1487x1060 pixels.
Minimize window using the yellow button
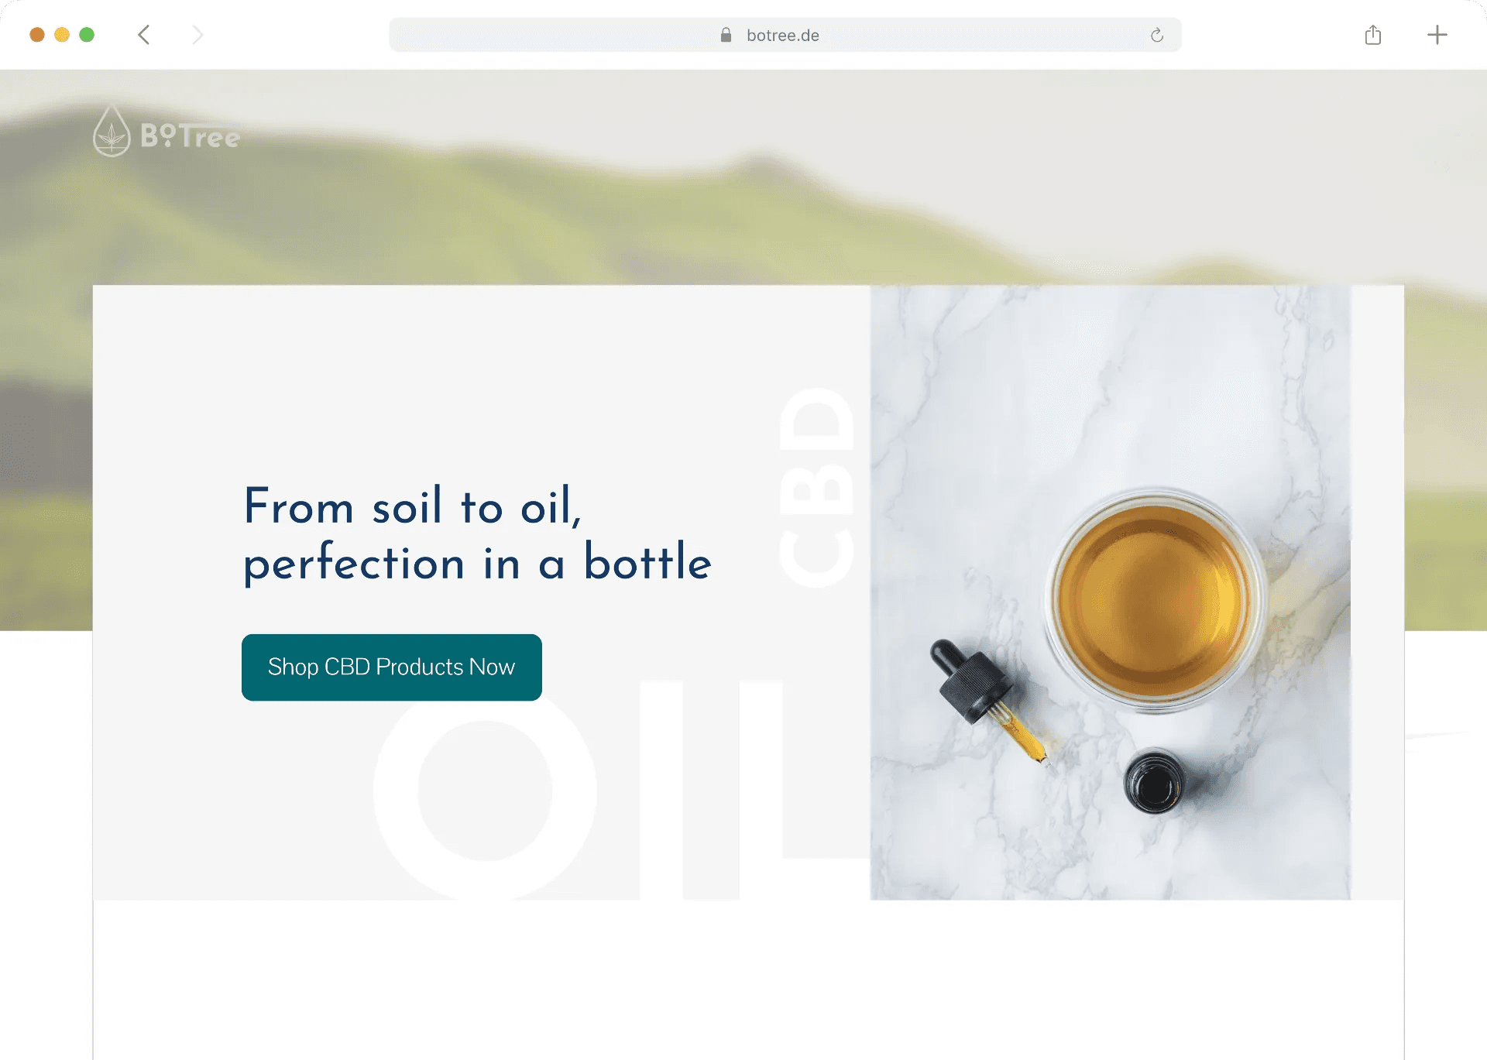tap(62, 35)
